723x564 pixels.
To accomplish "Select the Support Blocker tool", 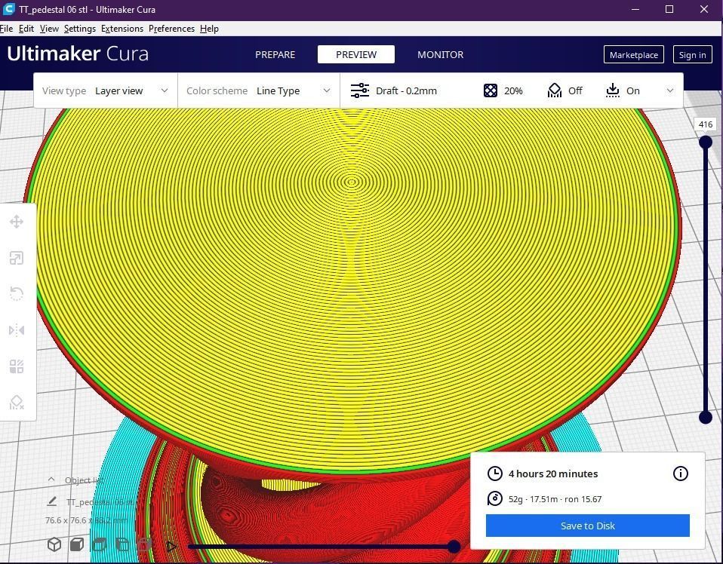I will (x=17, y=403).
